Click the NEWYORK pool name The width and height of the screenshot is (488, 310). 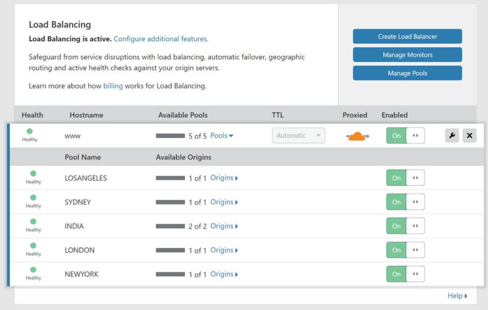click(81, 274)
